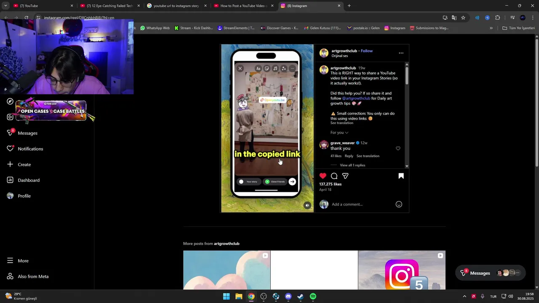Image resolution: width=539 pixels, height=303 pixels.
Task: Open Discord from the taskbar
Action: click(288, 296)
